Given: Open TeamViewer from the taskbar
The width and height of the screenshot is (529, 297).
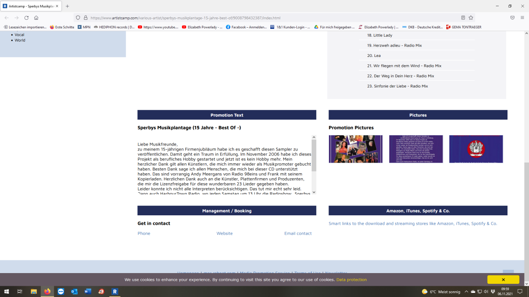Looking at the screenshot, I should [61, 291].
